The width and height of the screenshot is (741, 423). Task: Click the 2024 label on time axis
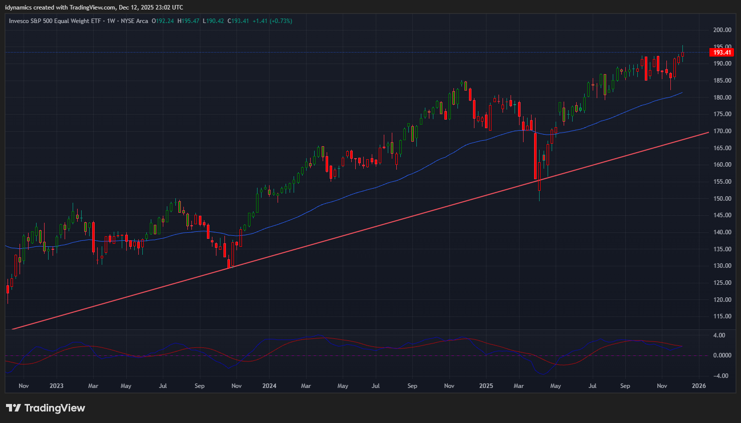[x=269, y=386]
